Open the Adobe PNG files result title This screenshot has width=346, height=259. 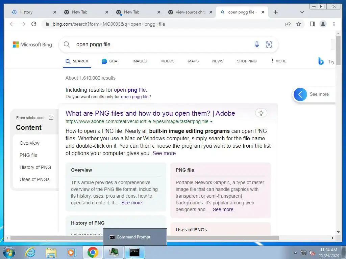tap(150, 113)
